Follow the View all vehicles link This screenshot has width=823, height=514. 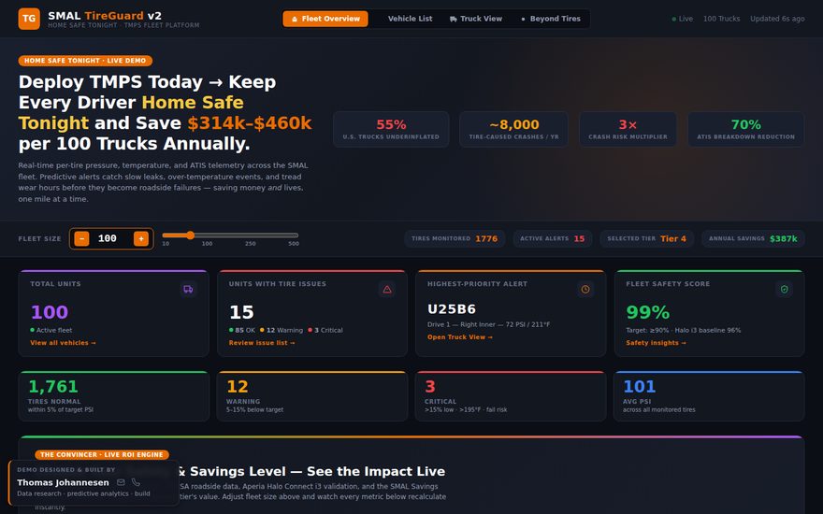click(63, 342)
